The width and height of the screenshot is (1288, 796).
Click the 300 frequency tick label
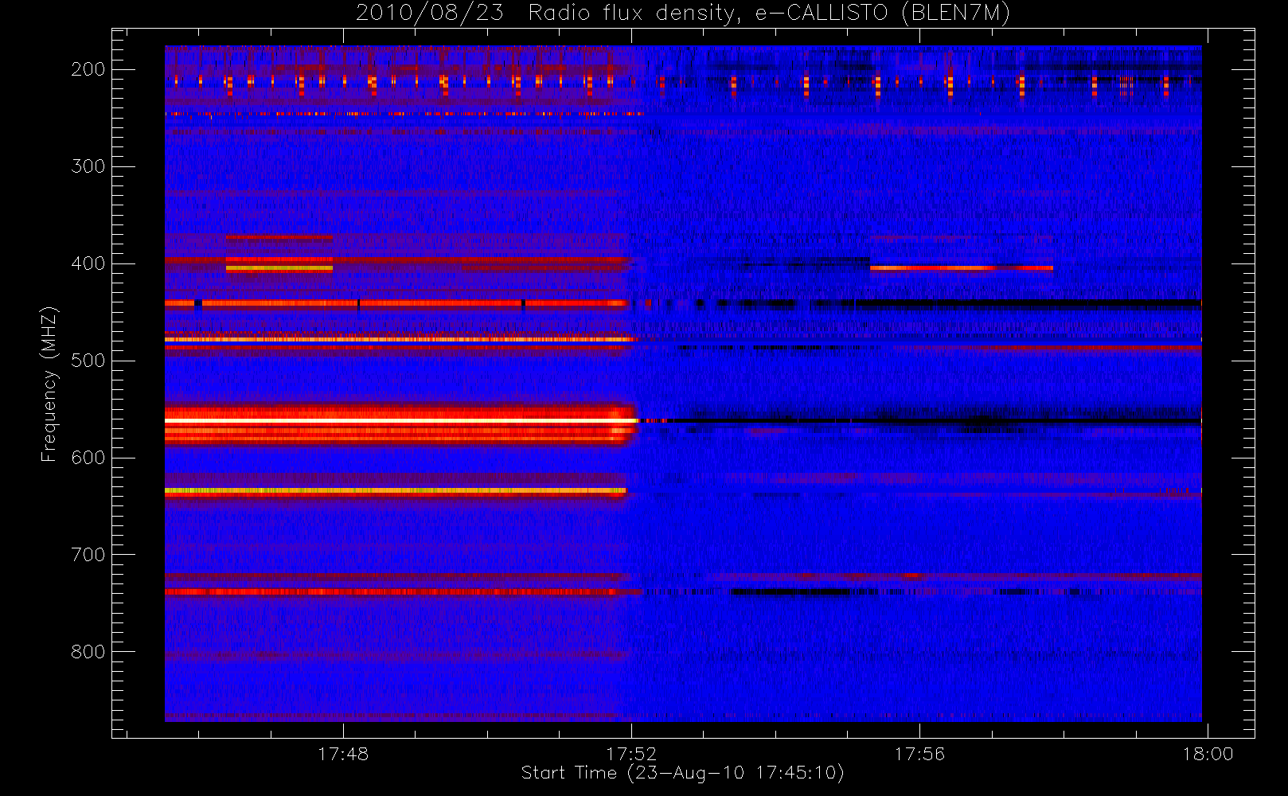[x=88, y=166]
